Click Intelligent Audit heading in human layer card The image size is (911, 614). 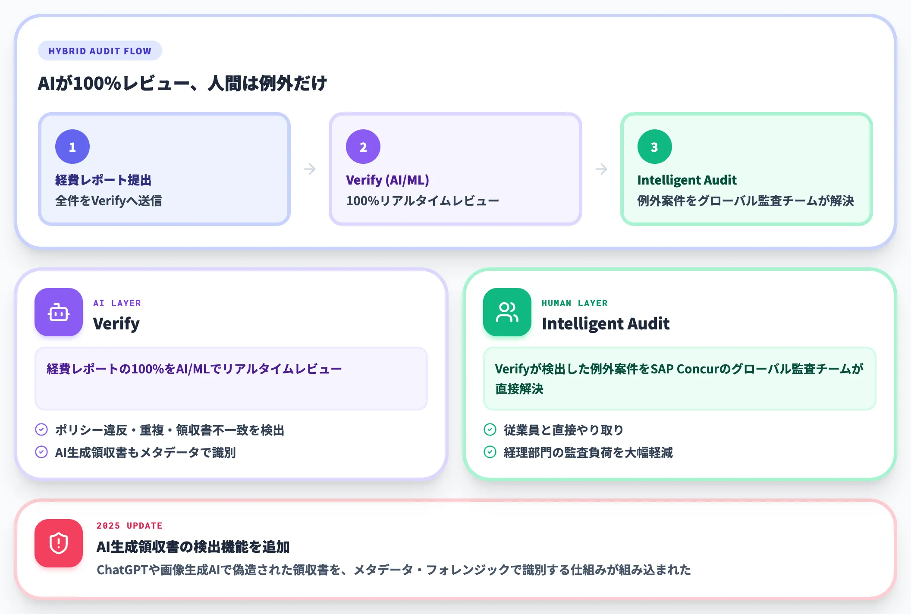[606, 324]
